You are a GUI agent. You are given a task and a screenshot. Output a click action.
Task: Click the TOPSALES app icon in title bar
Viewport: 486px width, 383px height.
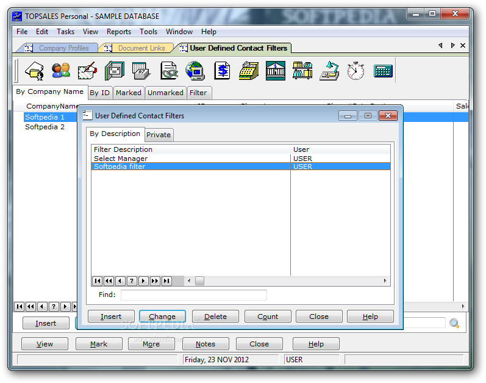pyautogui.click(x=17, y=16)
